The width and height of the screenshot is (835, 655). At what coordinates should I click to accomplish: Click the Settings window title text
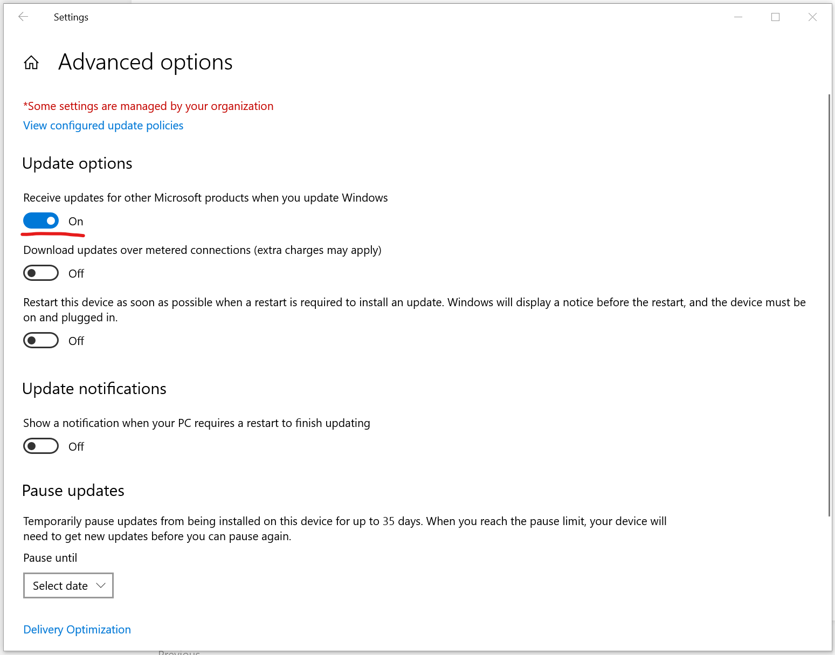tap(71, 17)
